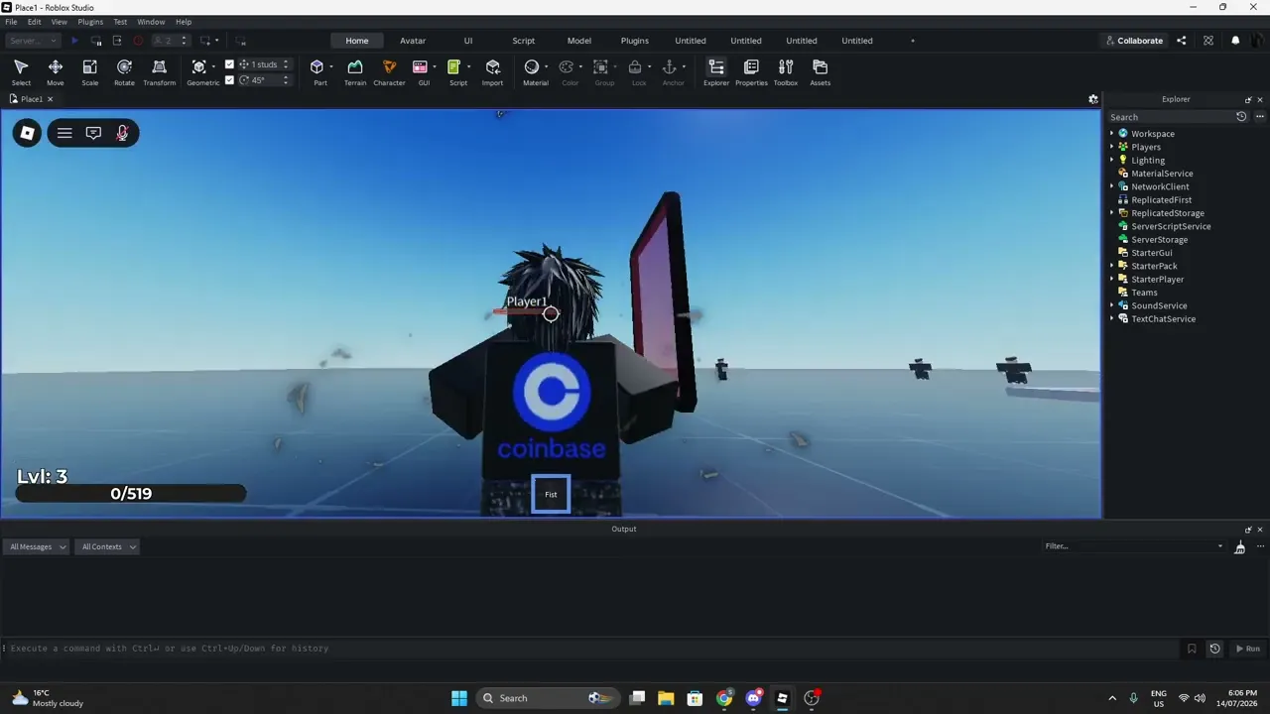Click the Roblox logo menu in viewport
This screenshot has width=1270, height=714.
(27, 133)
